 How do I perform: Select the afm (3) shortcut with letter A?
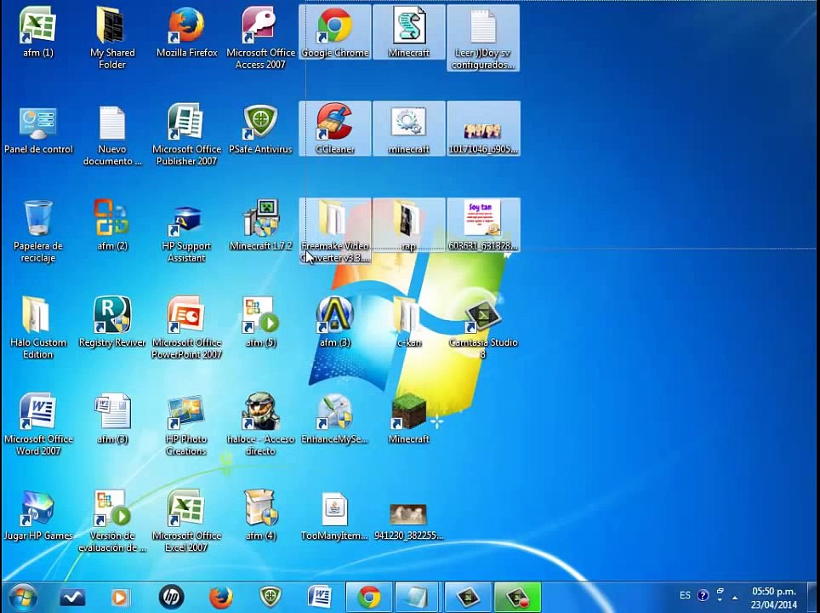[335, 322]
